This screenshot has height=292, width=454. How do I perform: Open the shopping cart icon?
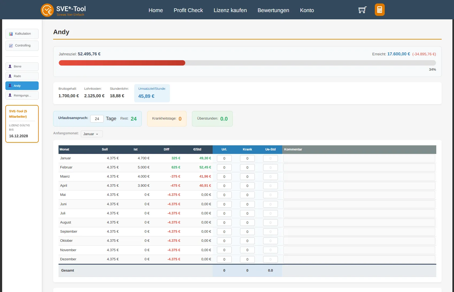362,10
